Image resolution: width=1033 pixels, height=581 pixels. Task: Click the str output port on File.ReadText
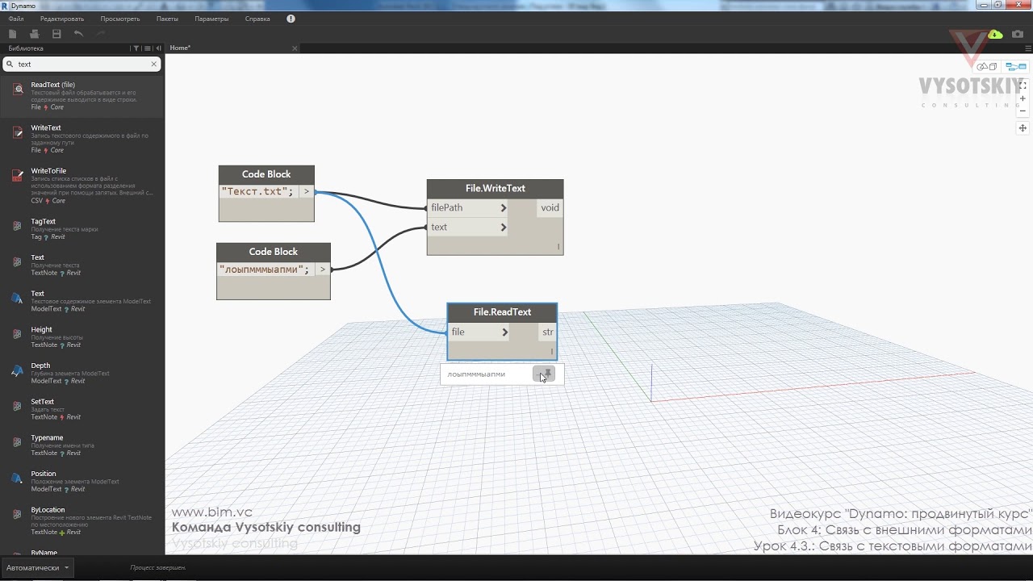pyautogui.click(x=547, y=332)
